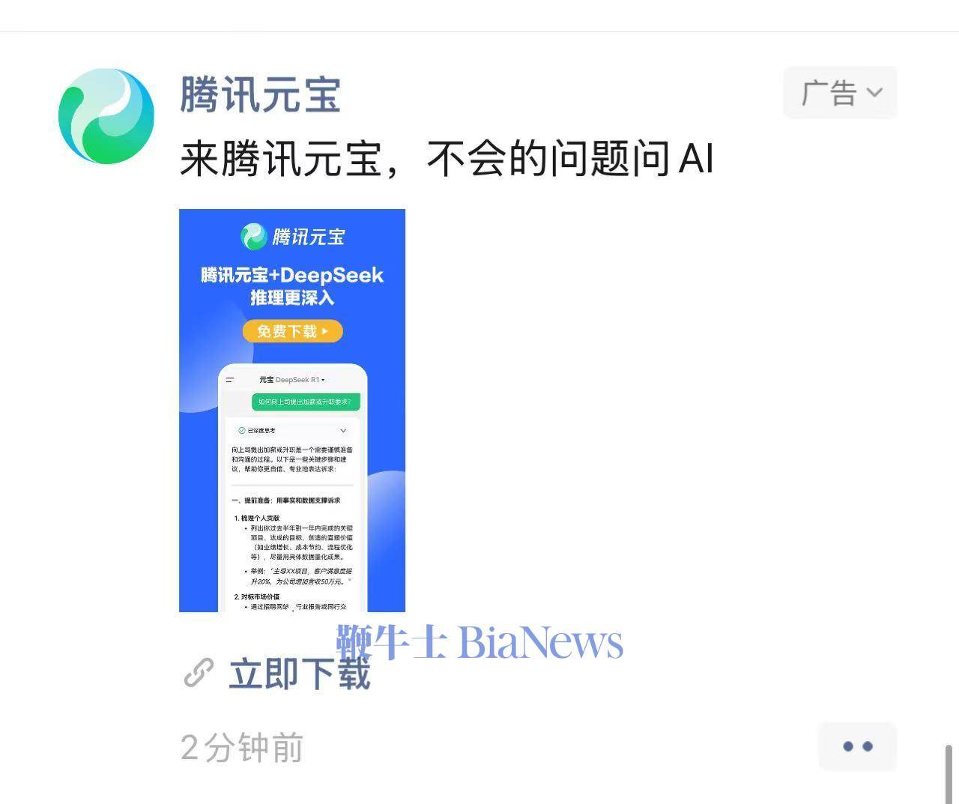
Task: Click the 推理更深入 headline in the banner
Action: coord(292,297)
